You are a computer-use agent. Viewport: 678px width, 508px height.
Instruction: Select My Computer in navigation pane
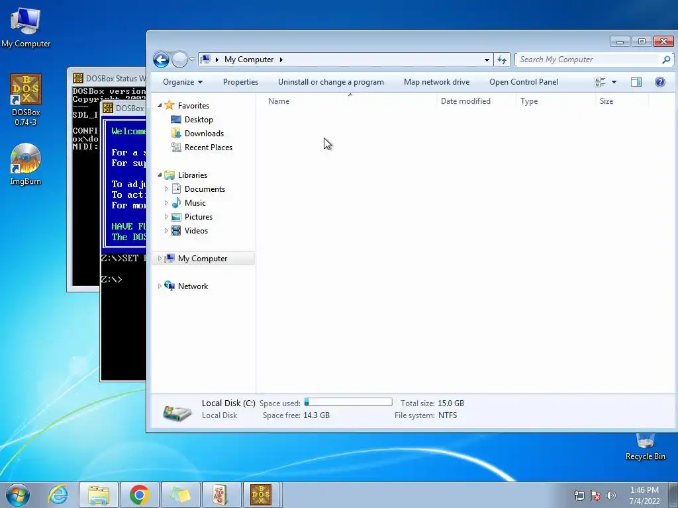pyautogui.click(x=203, y=259)
